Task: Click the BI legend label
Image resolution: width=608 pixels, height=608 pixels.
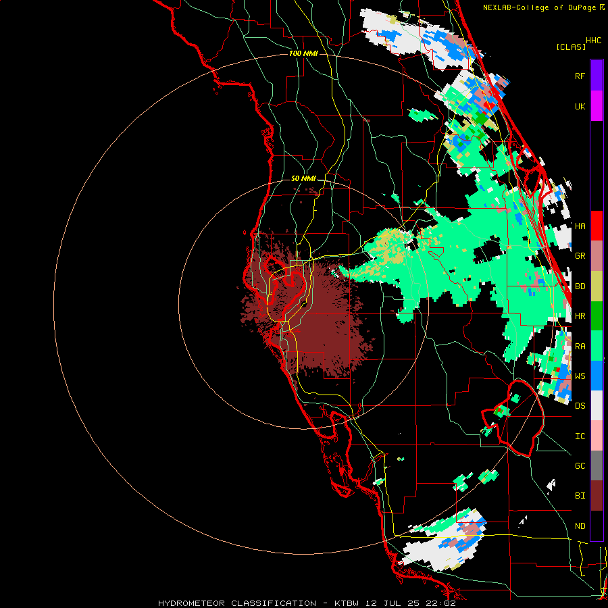Action: tap(580, 496)
